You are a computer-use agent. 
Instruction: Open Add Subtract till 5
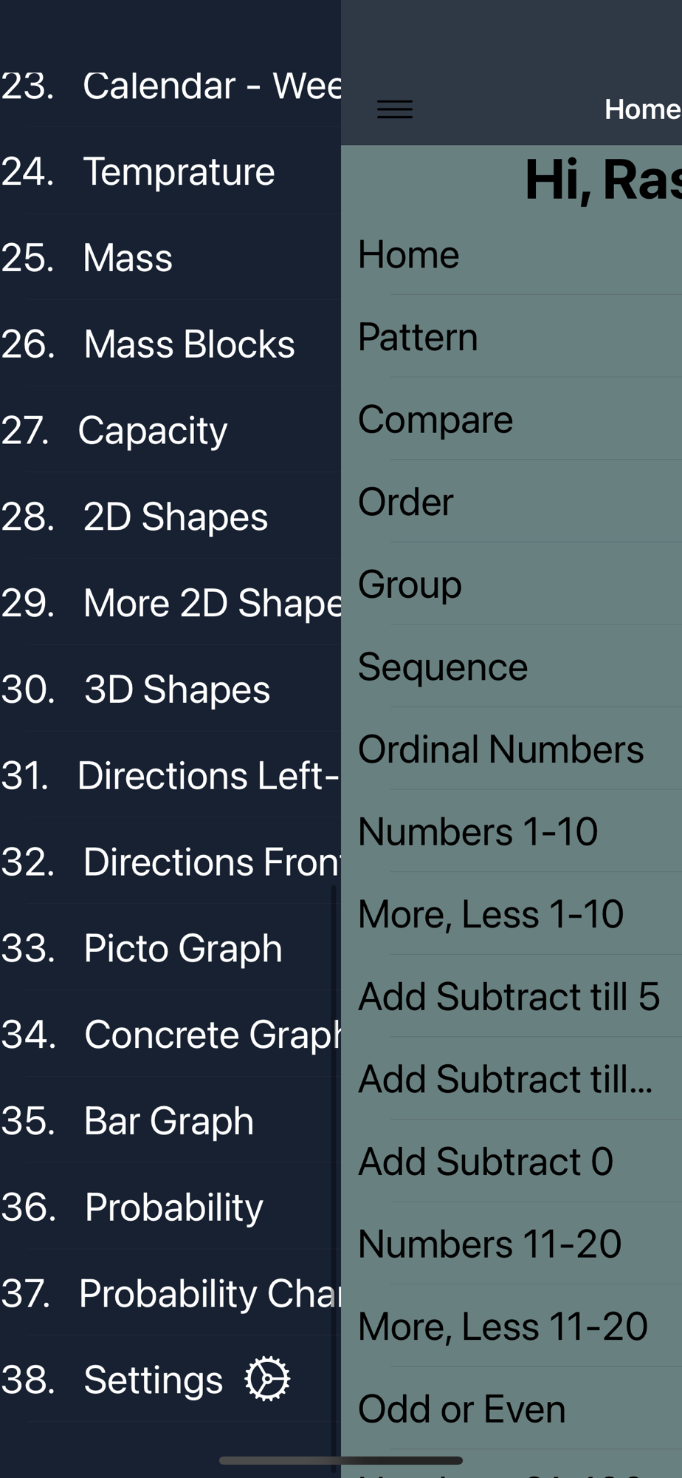[509, 997]
